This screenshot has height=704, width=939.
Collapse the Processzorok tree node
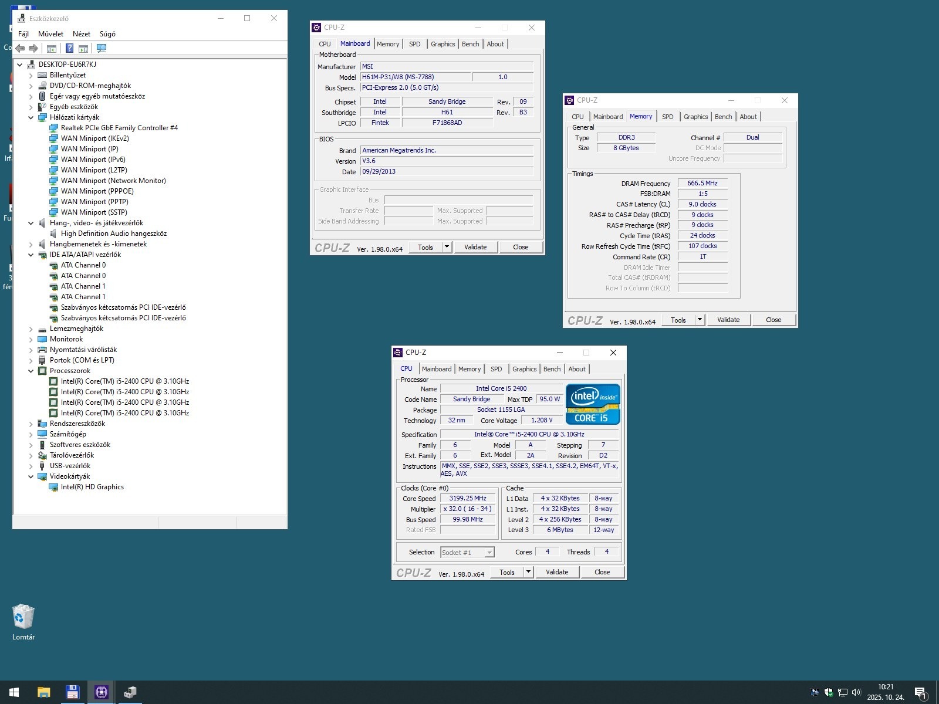coord(31,371)
